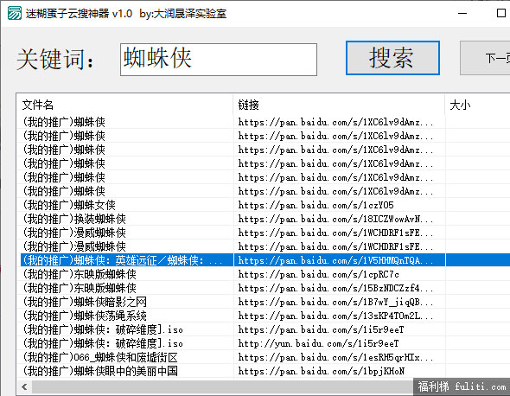Screen dimensions: 510x396
Task: Click highlighted link 1V5HHMQnTQA
Action: pyautogui.click(x=335, y=260)
